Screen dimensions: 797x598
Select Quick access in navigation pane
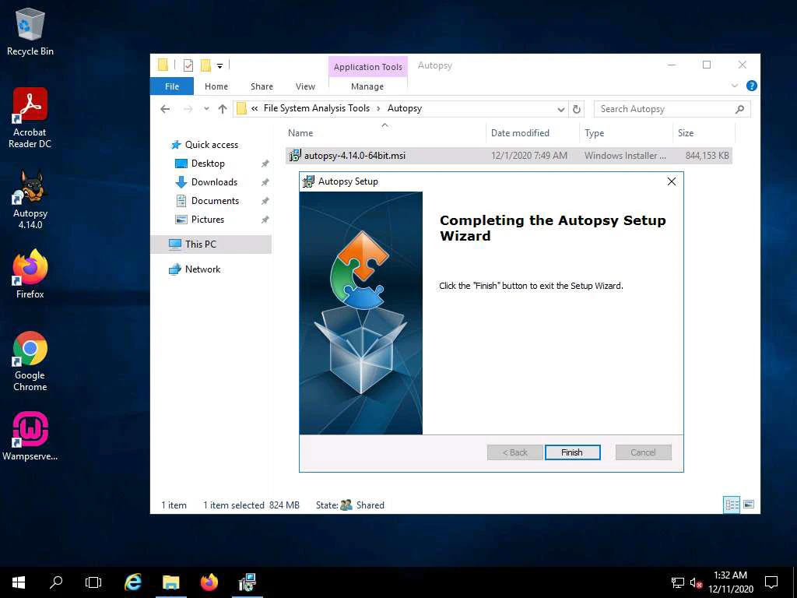[x=212, y=145]
